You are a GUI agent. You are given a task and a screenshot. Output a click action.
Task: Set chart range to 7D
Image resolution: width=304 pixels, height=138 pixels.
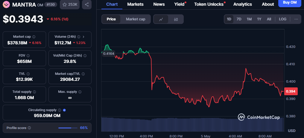(x=239, y=19)
